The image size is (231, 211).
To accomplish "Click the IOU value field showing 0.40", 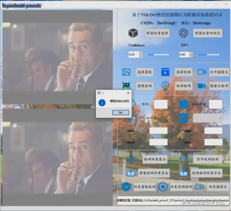I will tap(184, 54).
